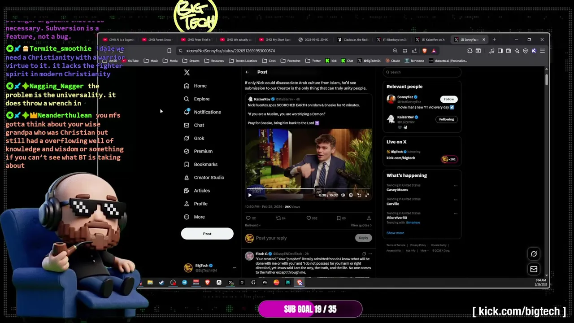
Task: Click the Brave Shields lion icon
Action: (424, 51)
